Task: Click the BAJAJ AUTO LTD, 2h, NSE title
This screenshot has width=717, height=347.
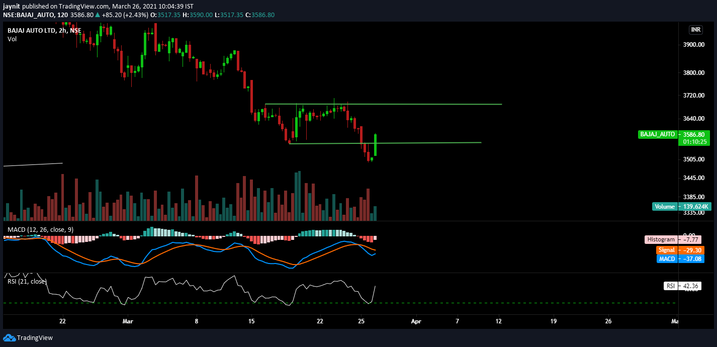Action: point(44,30)
